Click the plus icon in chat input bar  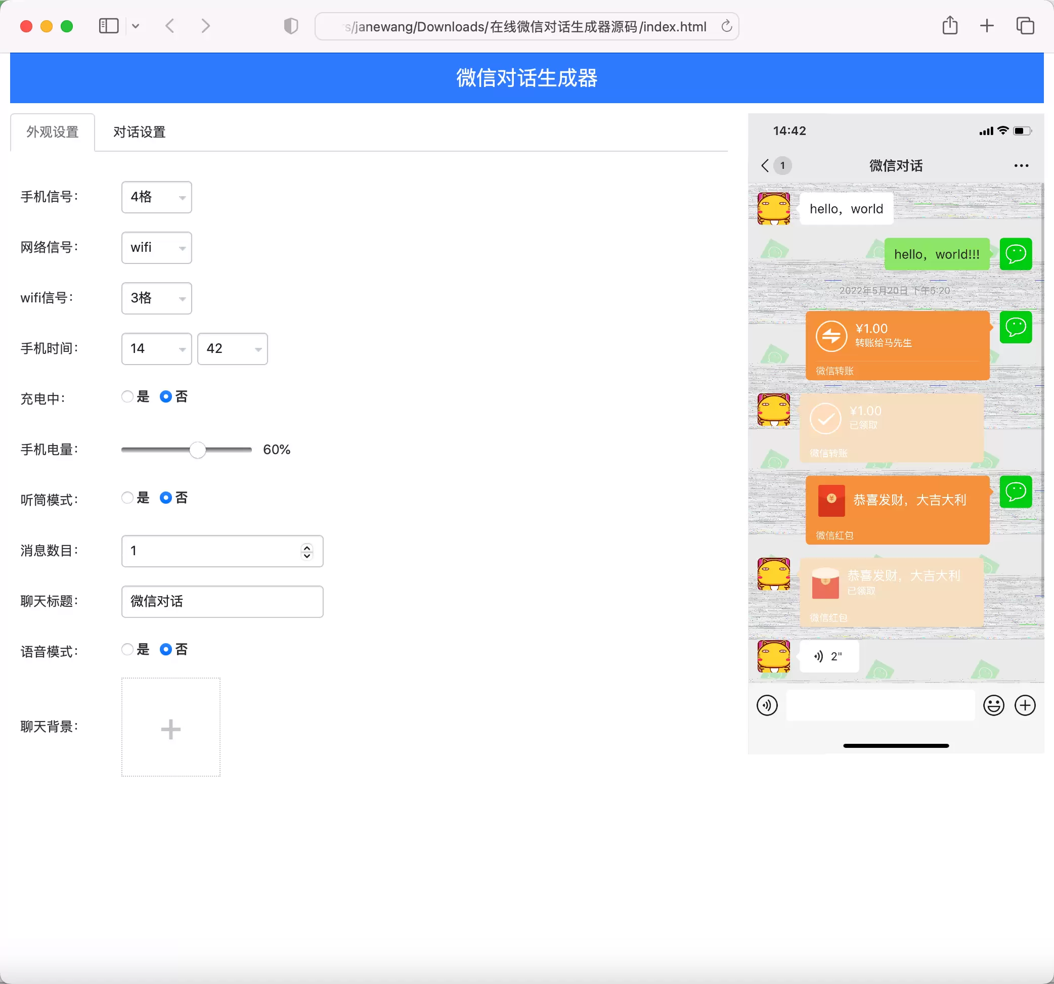click(1025, 706)
